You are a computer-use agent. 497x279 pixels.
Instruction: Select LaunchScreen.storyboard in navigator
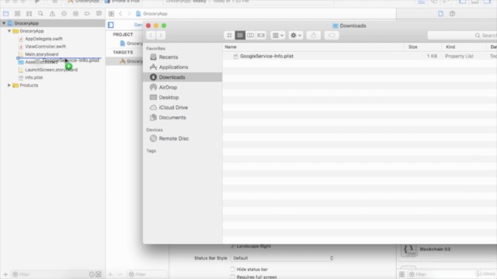51,70
